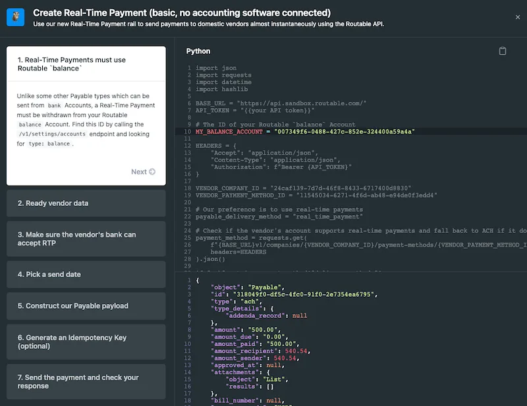
Task: Click the response "id" line
Action: (x=294, y=294)
